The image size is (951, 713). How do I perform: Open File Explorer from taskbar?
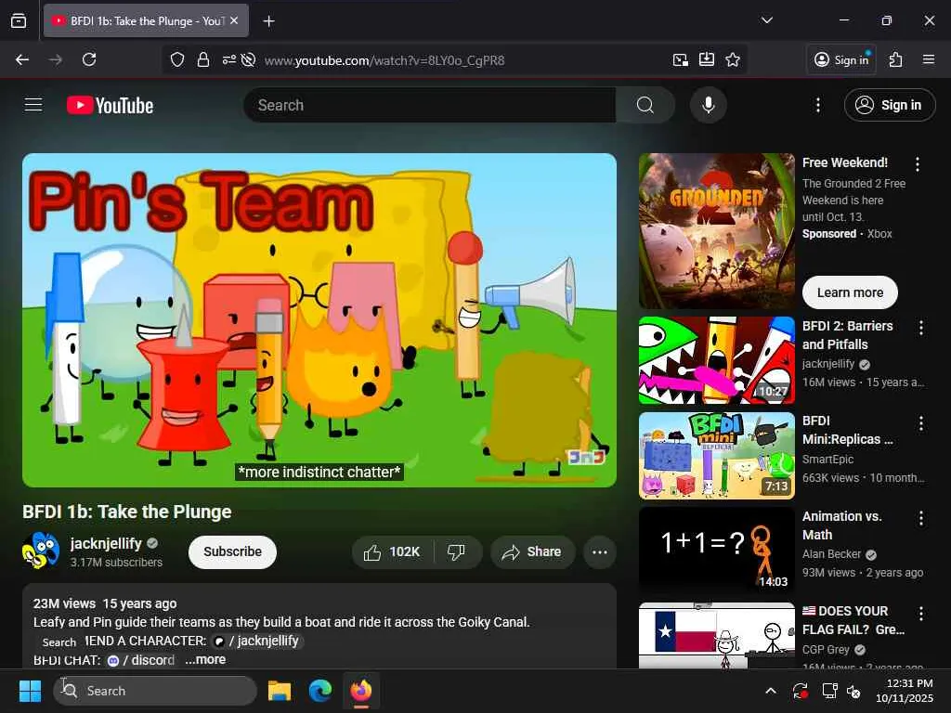click(x=280, y=691)
